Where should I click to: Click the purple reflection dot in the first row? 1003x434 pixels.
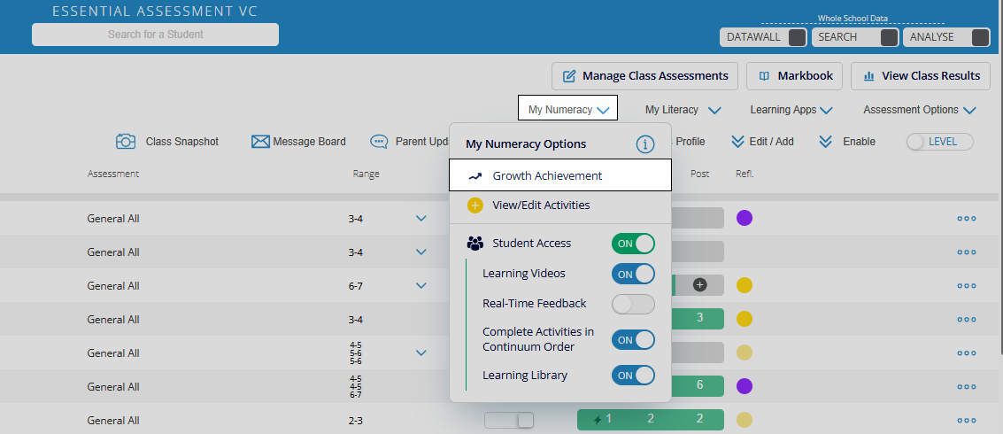744,218
